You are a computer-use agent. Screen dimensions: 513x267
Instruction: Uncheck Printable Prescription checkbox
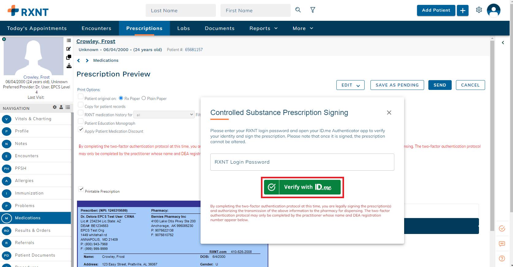pyautogui.click(x=81, y=189)
